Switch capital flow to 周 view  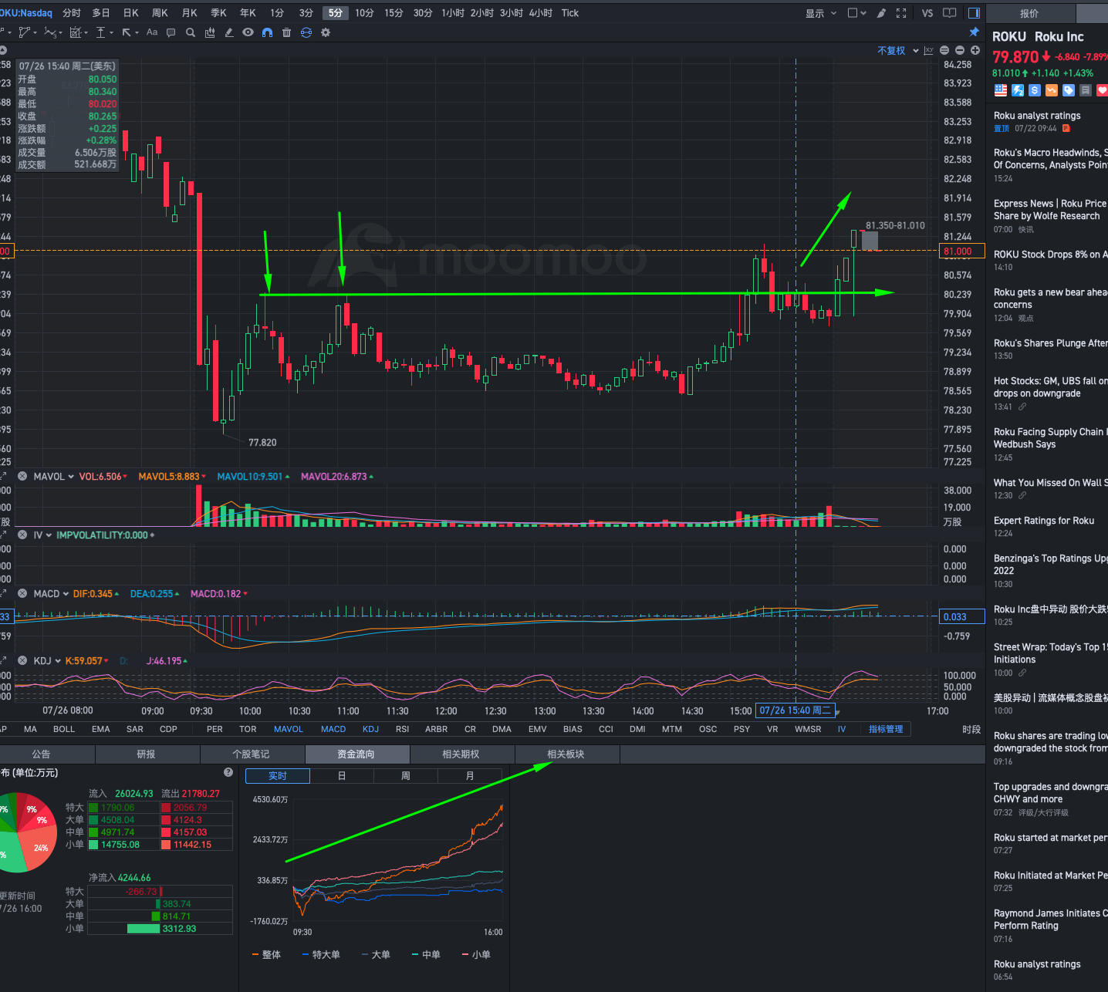[x=406, y=776]
